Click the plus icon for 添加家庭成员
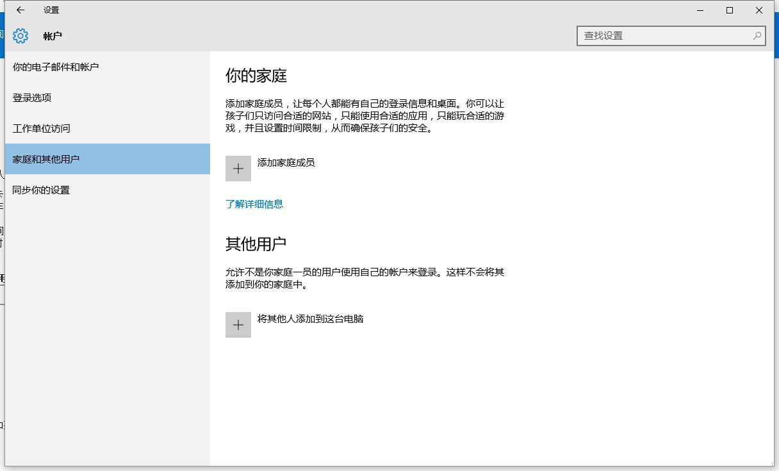This screenshot has width=779, height=471. pyautogui.click(x=238, y=169)
